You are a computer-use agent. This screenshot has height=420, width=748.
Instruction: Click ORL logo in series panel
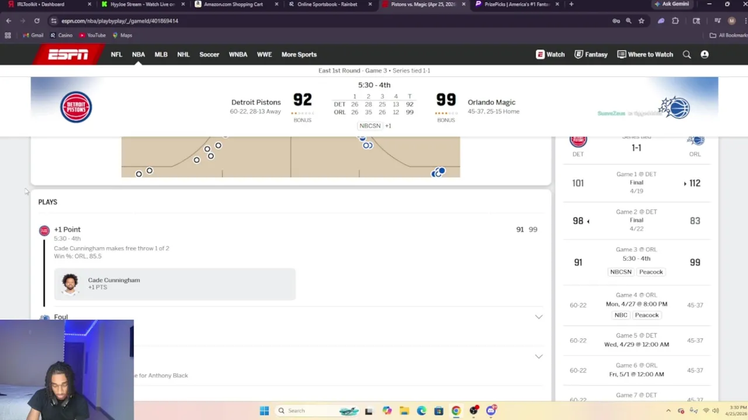click(x=695, y=141)
